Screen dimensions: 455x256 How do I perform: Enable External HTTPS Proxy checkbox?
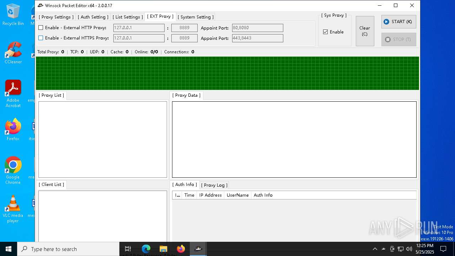point(41,38)
